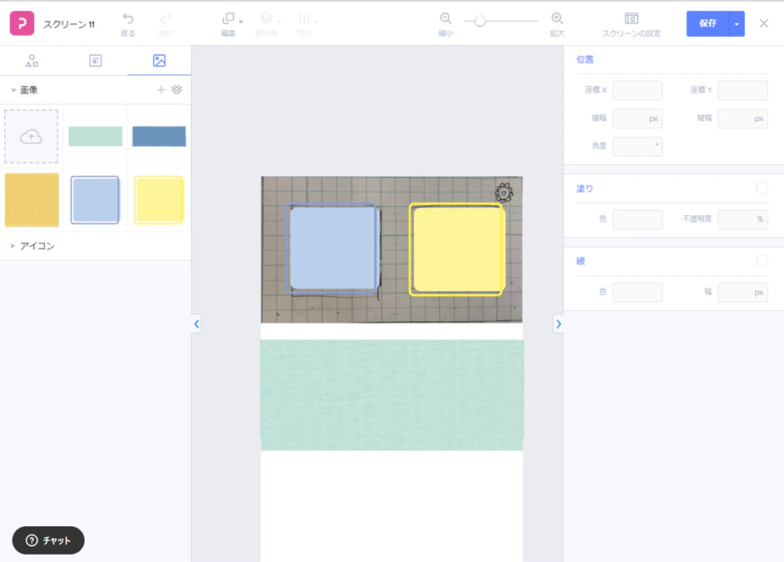Switch to the text components tab icon
The image size is (784, 562).
pos(96,61)
